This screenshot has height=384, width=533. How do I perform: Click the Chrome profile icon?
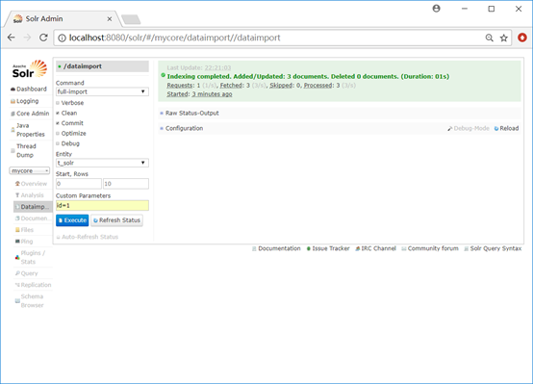point(436,9)
